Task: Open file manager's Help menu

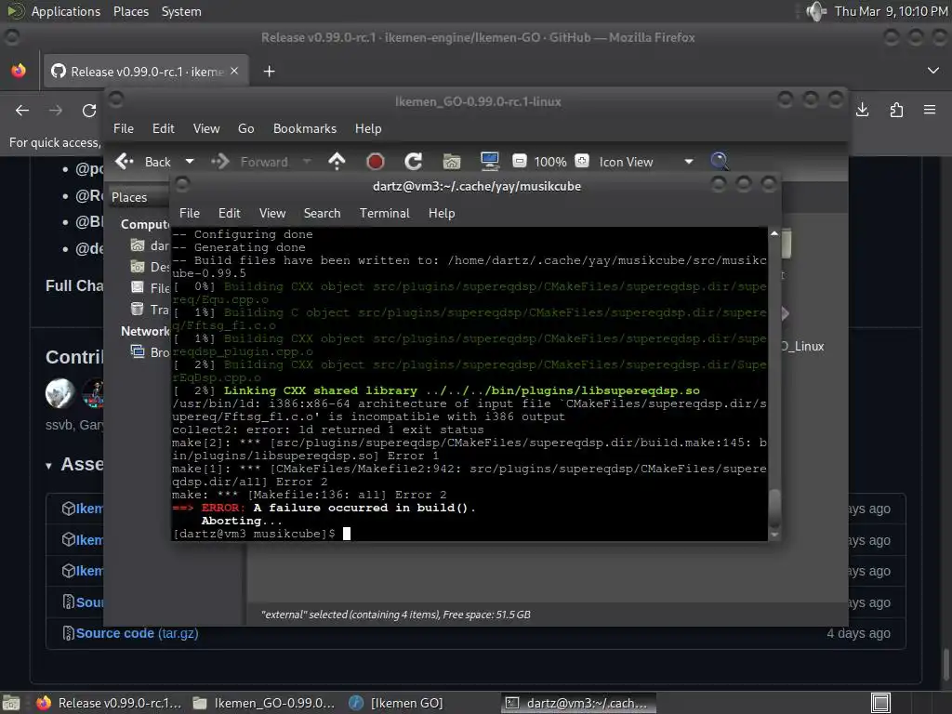Action: click(x=368, y=128)
